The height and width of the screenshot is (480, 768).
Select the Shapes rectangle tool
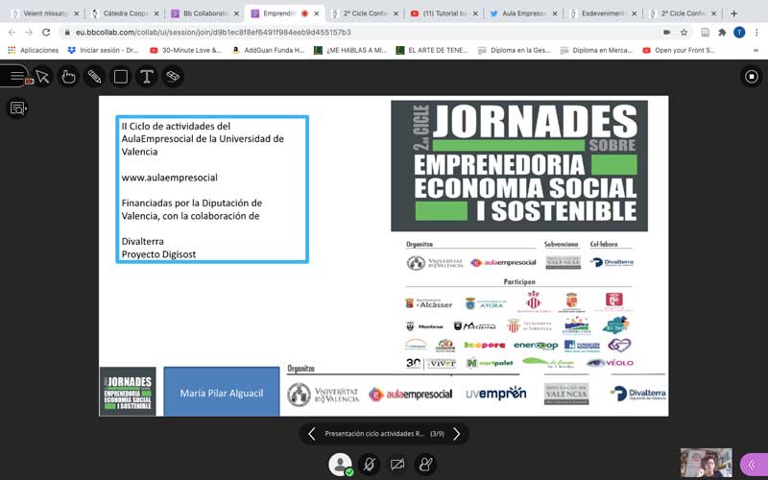121,77
